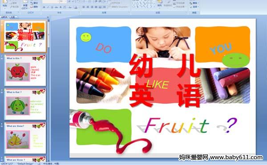Toggle bold formatting

(44, 7)
